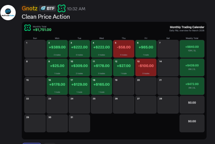Open the March 2 cell showing +$389.00
This screenshot has height=144, width=215.
tap(57, 49)
